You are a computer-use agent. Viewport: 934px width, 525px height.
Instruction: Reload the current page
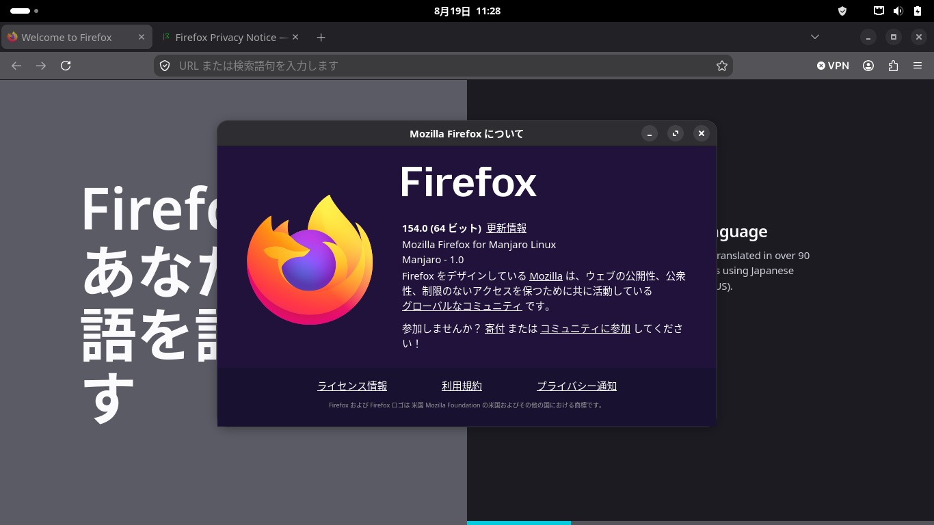pyautogui.click(x=66, y=66)
